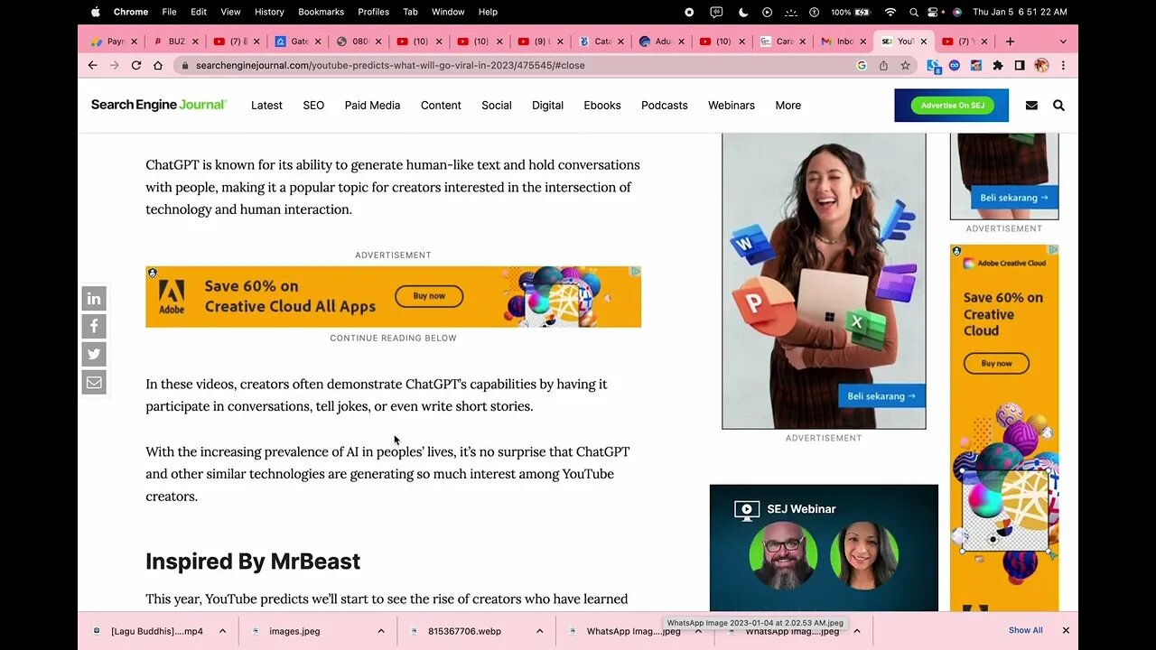Open the tab search chevron in Chrome
The image size is (1156, 650).
click(x=1063, y=42)
